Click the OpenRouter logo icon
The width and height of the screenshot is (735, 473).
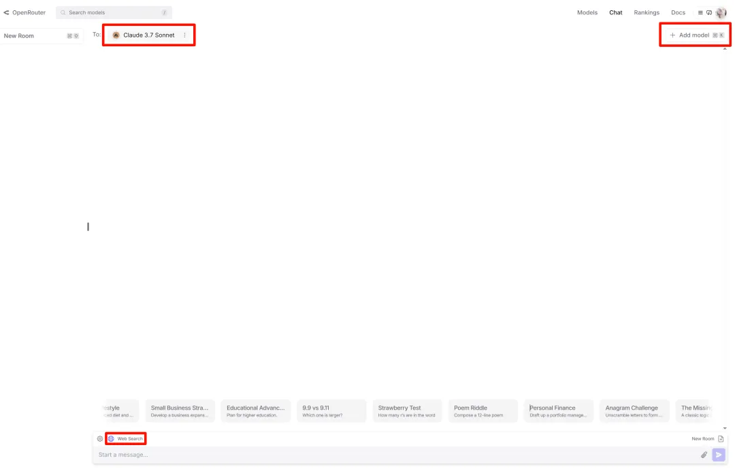coord(7,12)
